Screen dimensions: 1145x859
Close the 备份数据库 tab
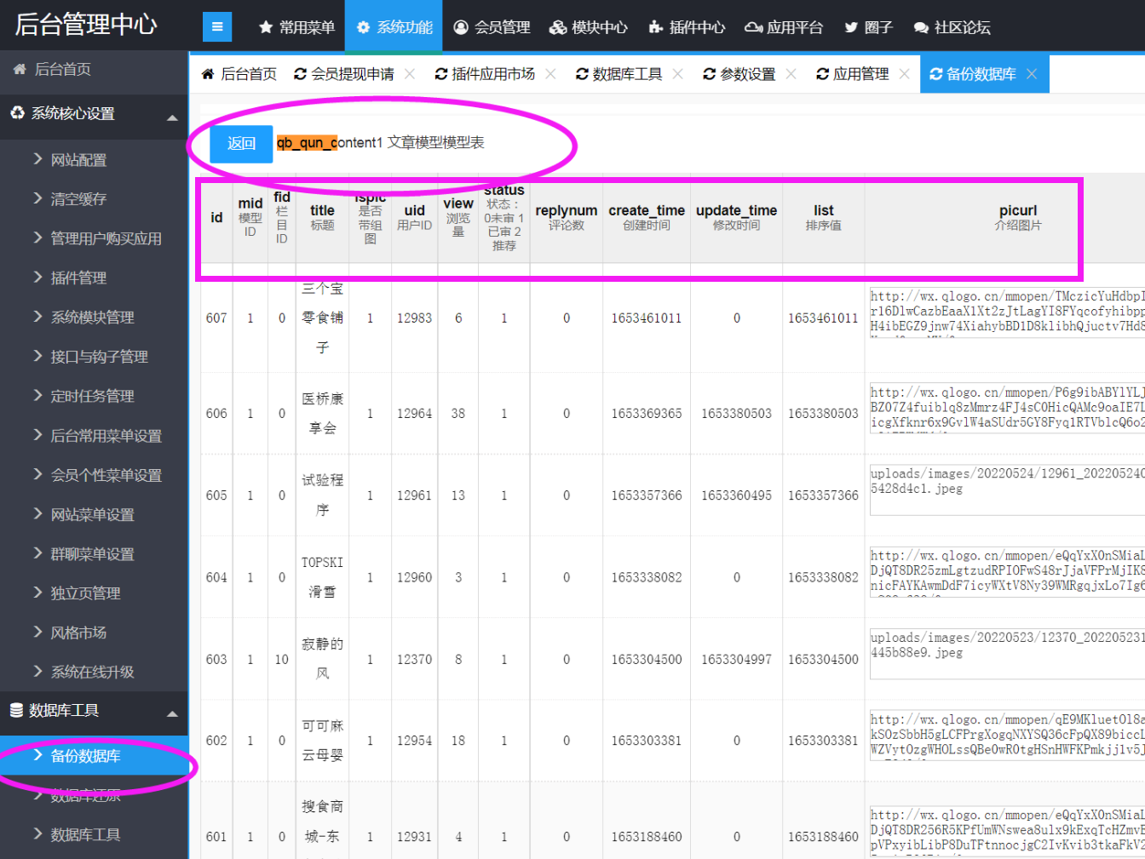[x=1032, y=74]
